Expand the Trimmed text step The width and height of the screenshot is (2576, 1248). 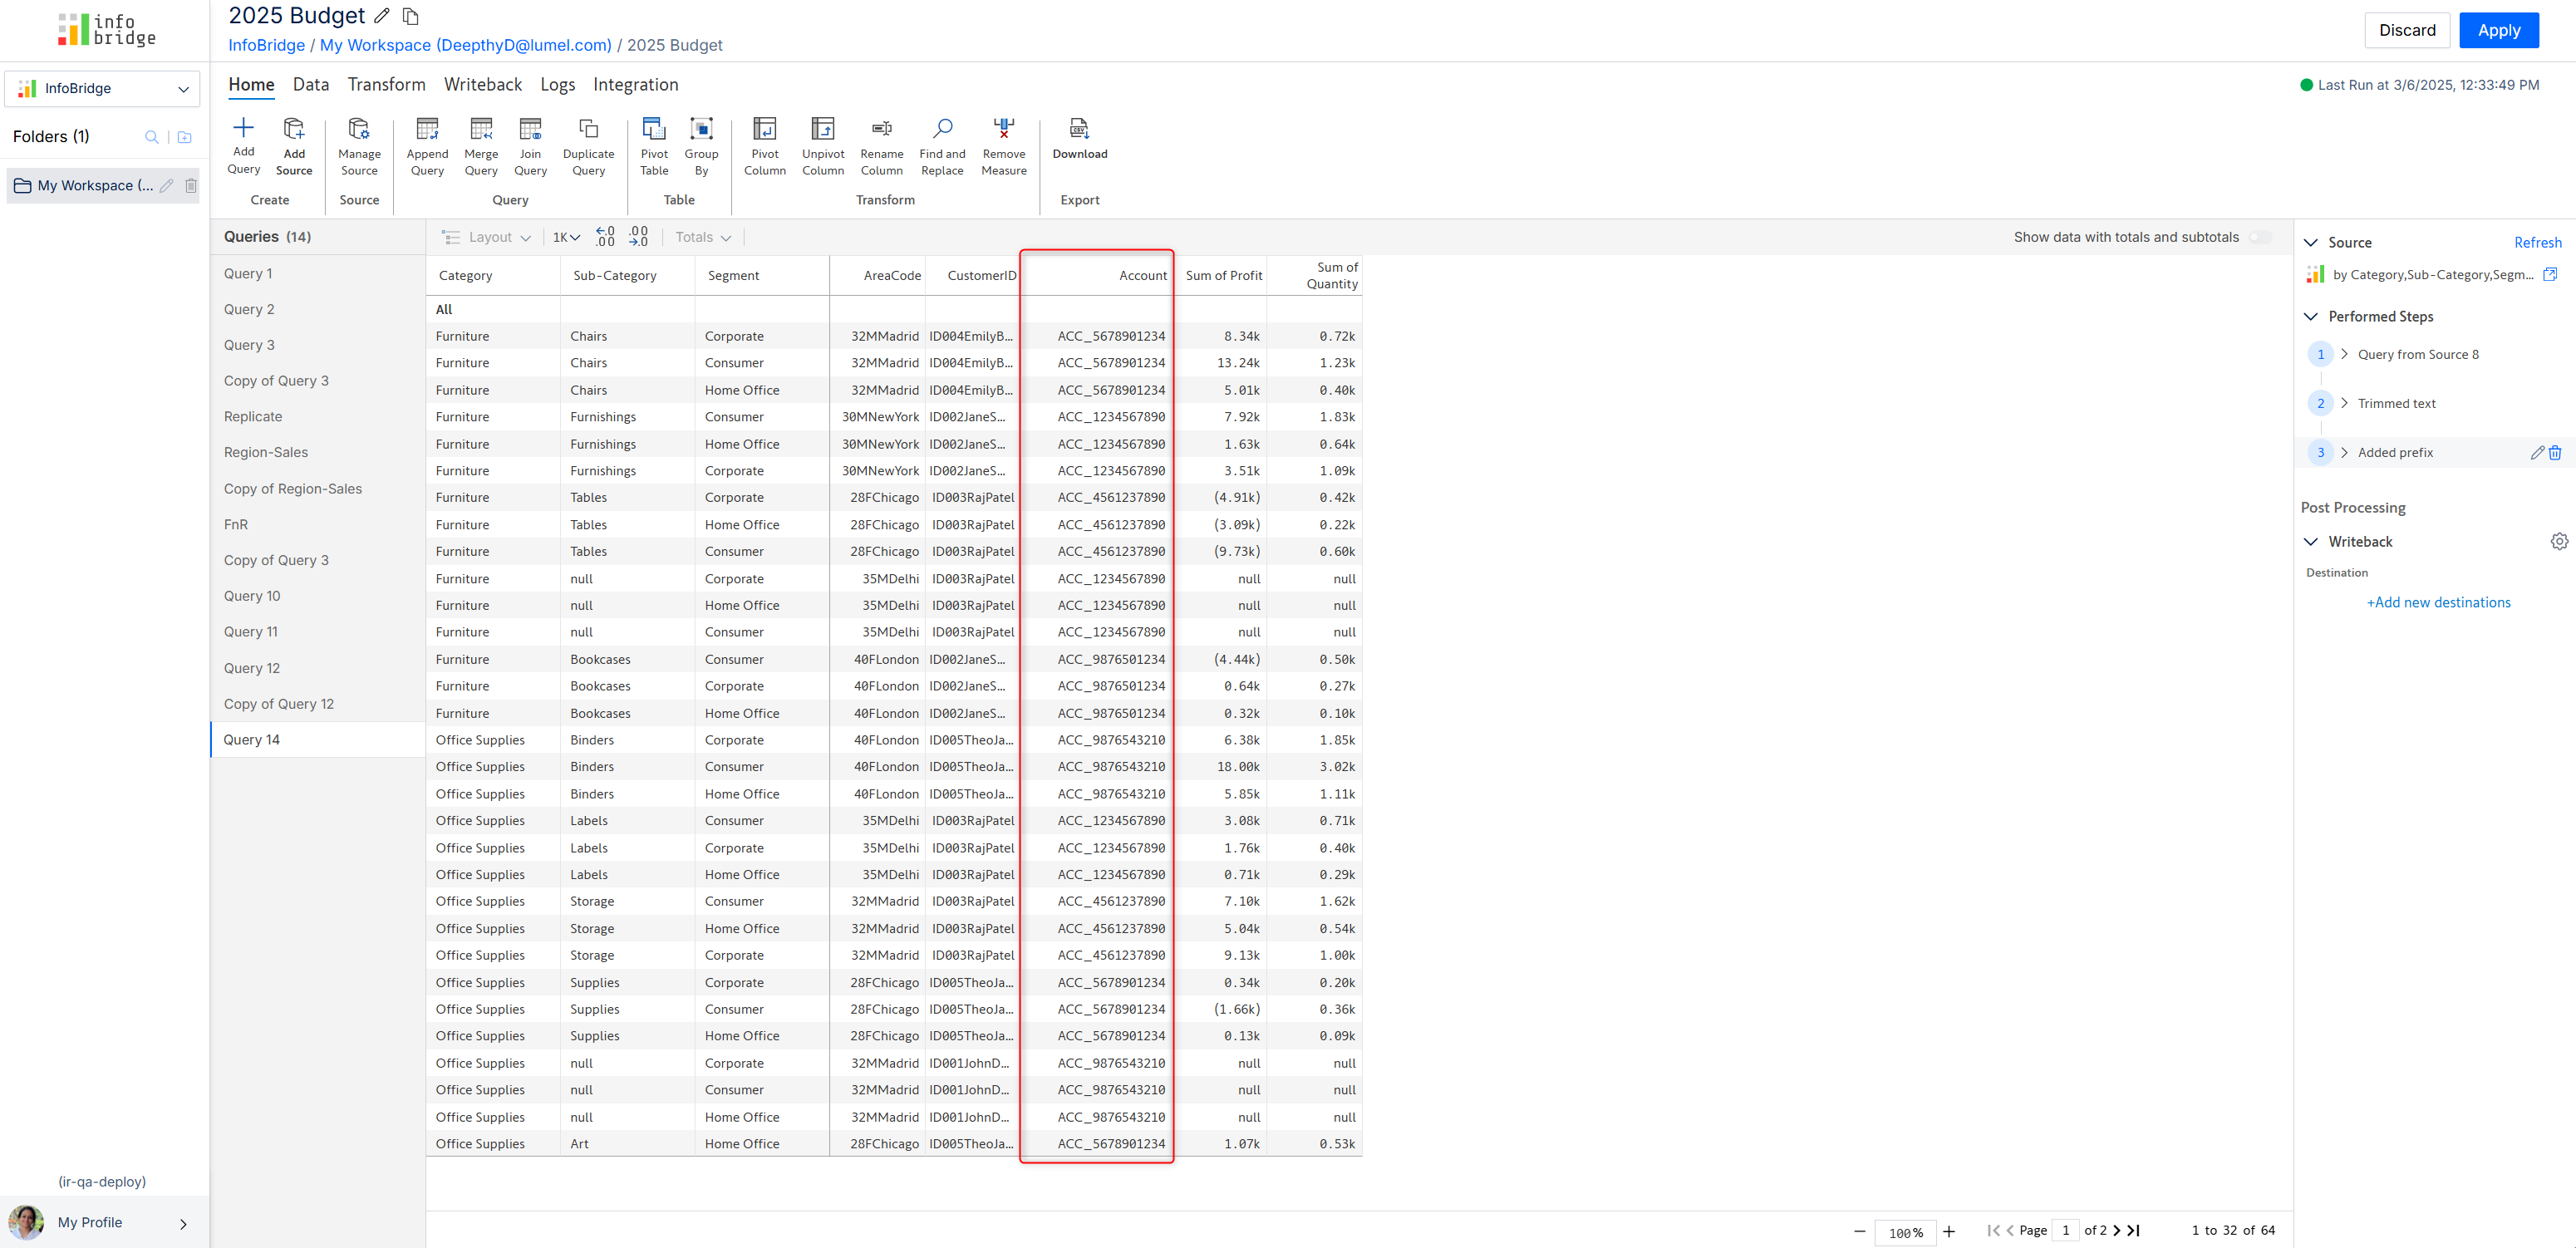point(2344,403)
